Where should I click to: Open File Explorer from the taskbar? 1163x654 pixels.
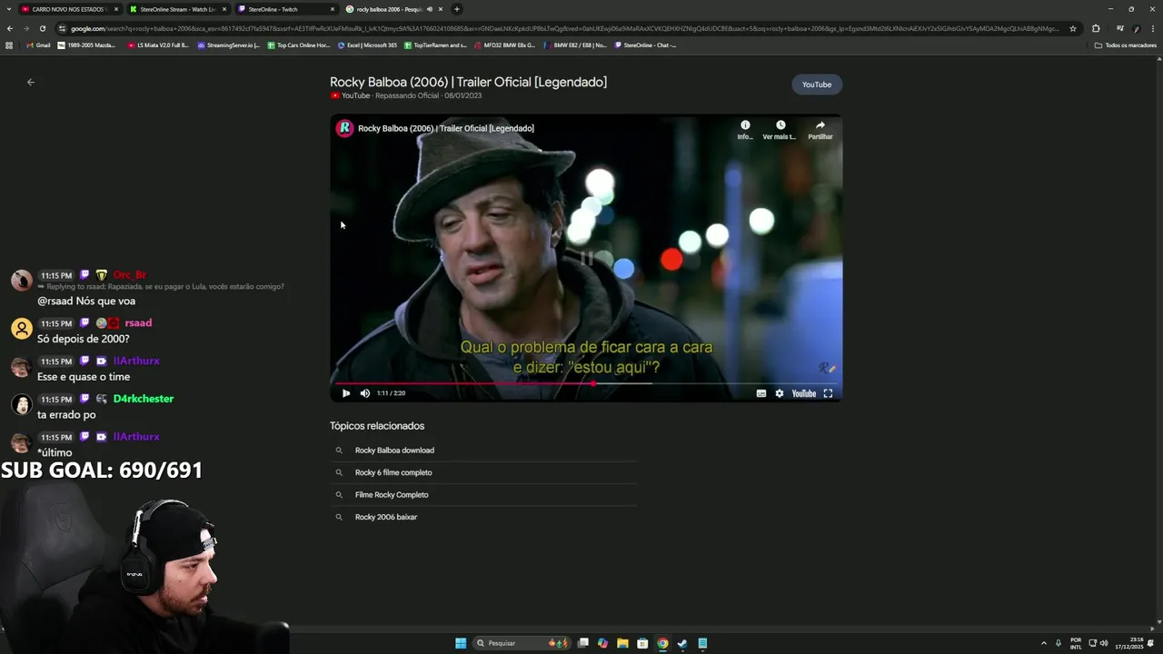tap(622, 643)
